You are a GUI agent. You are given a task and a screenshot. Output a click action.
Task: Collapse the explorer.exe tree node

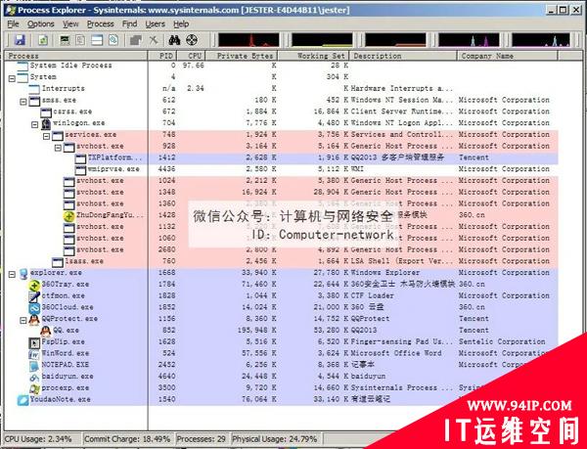point(12,274)
